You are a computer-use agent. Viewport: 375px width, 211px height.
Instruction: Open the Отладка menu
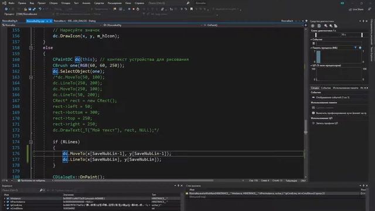point(66,3)
